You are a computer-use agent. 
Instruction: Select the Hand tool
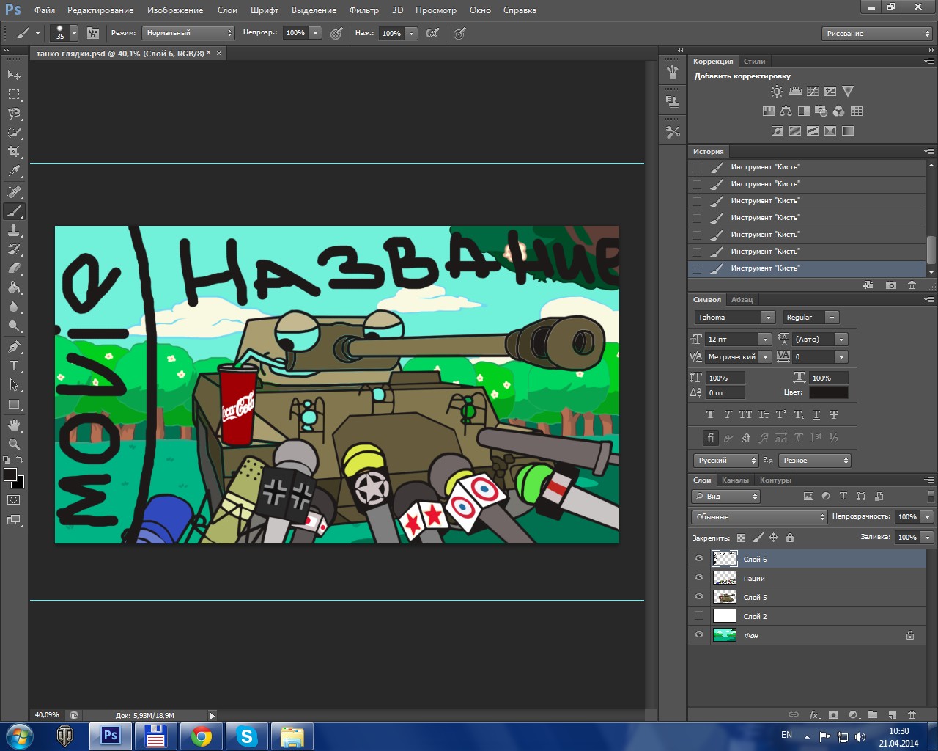[x=14, y=425]
